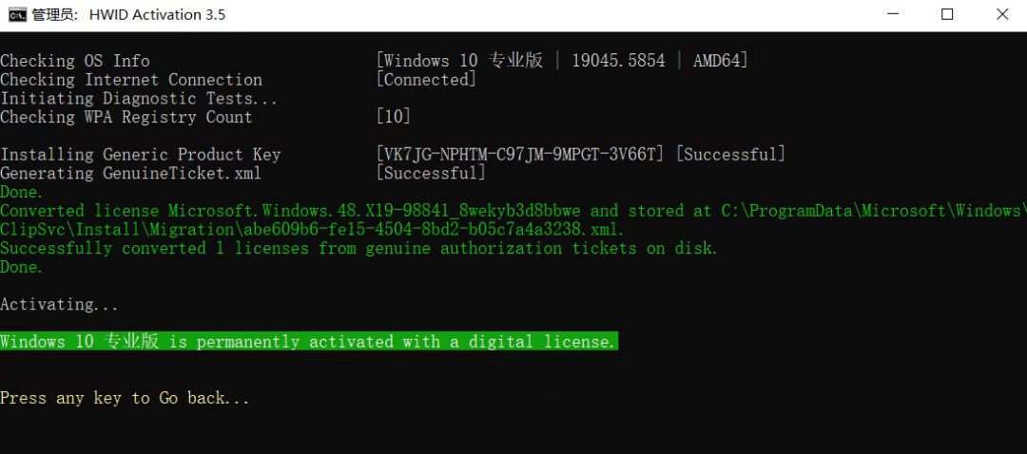The height and width of the screenshot is (454, 1027).
Task: Click the WPA Registry Count value [10]
Action: (394, 117)
